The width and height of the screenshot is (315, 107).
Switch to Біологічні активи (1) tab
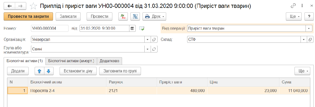24,61
